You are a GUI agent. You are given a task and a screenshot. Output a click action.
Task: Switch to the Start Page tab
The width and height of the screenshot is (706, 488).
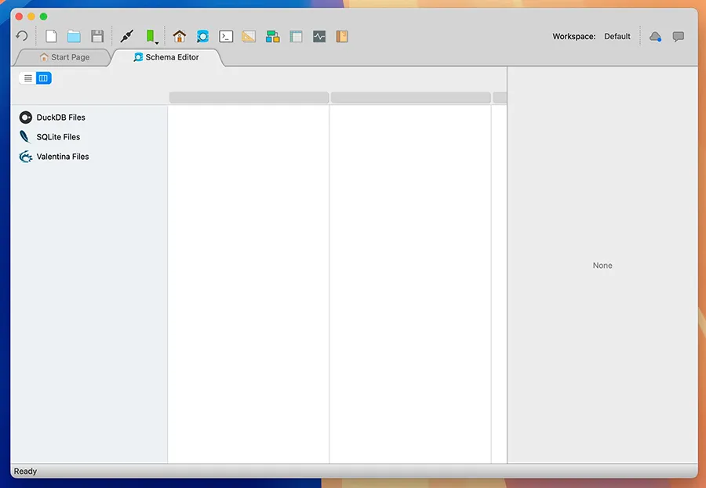64,57
